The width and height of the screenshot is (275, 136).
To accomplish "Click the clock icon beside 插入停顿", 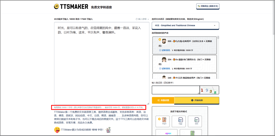I will (x=137, y=19).
